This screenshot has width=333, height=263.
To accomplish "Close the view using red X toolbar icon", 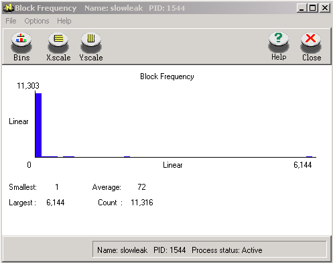I will pos(312,47).
